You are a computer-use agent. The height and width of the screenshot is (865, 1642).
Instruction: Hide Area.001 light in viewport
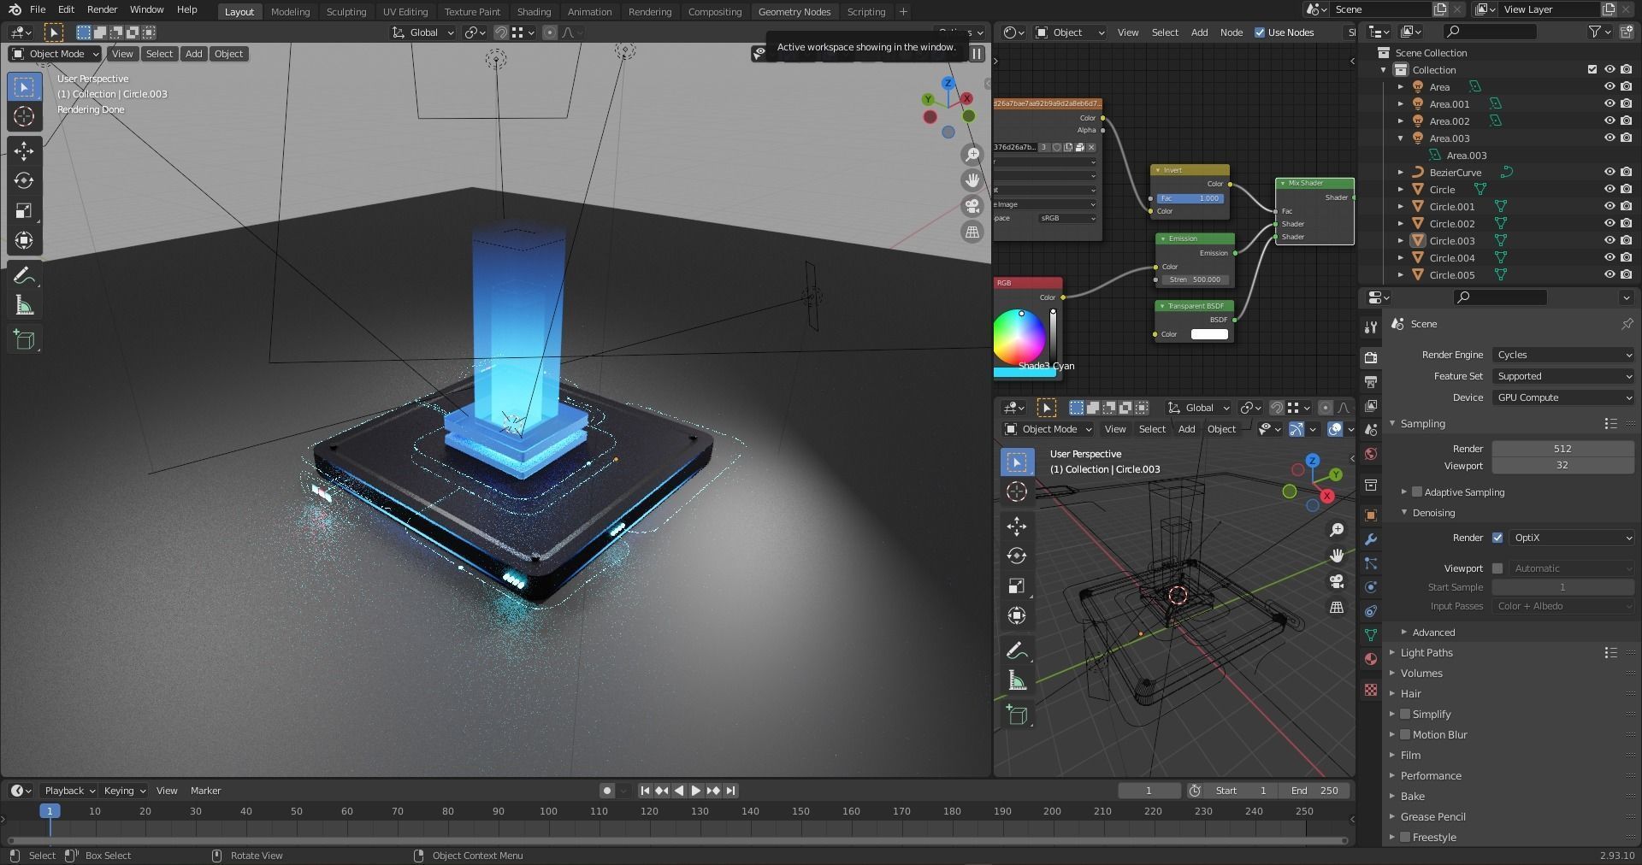click(x=1609, y=103)
